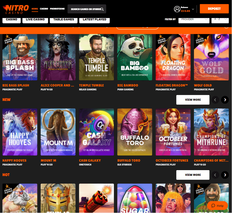Click the Champions of Mit... title link
The image size is (232, 213).
(x=211, y=160)
